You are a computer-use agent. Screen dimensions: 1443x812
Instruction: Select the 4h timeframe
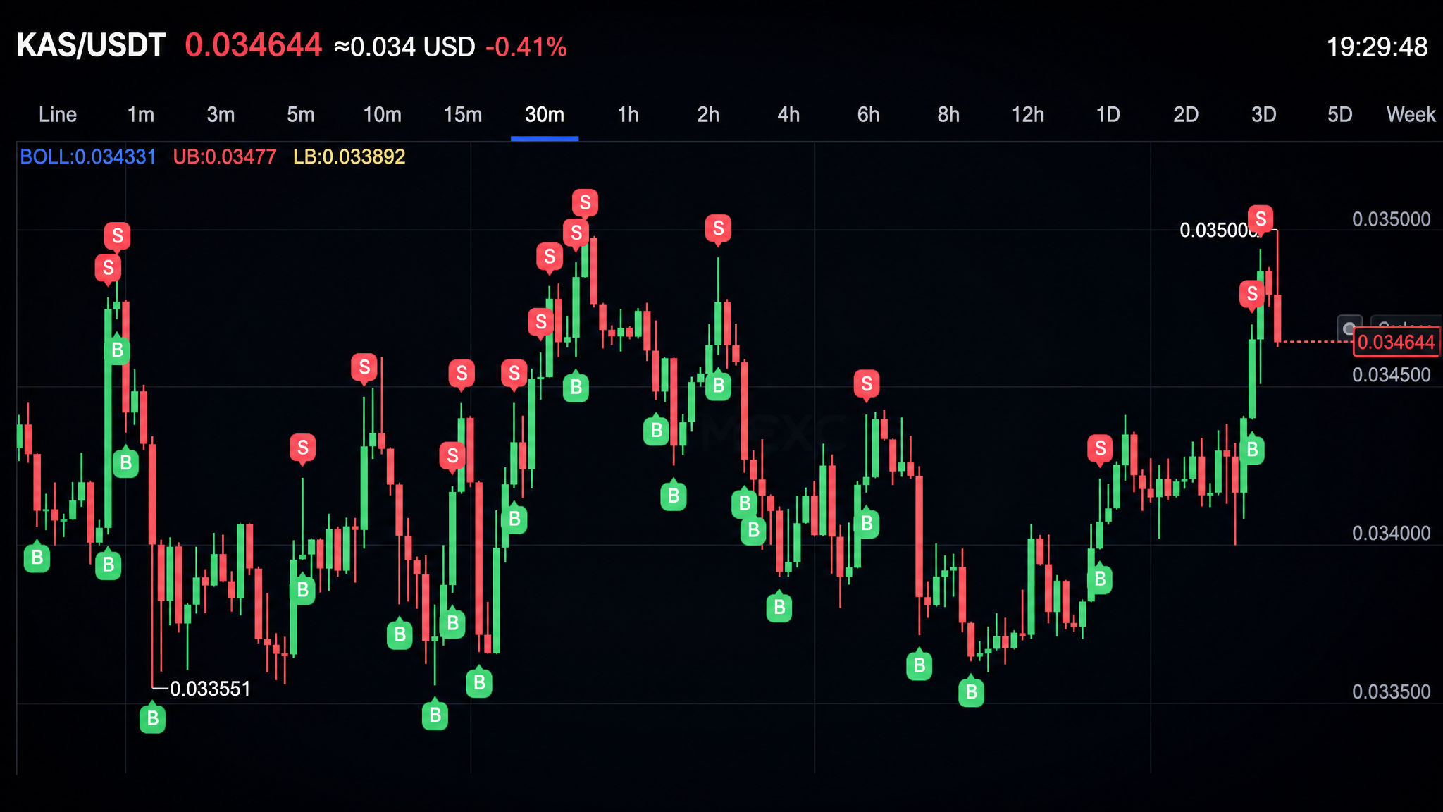click(x=788, y=114)
